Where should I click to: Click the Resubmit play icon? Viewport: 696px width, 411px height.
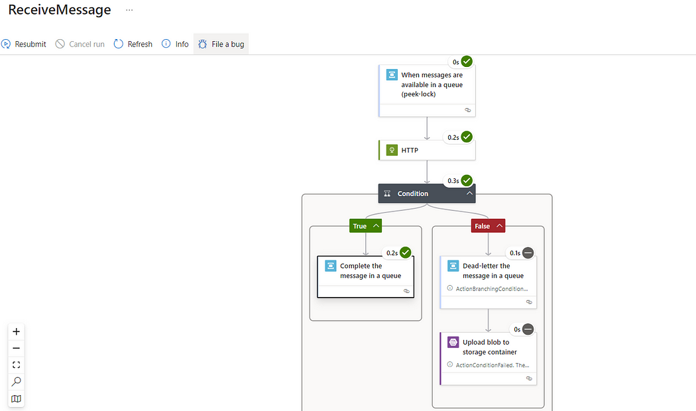tap(6, 44)
